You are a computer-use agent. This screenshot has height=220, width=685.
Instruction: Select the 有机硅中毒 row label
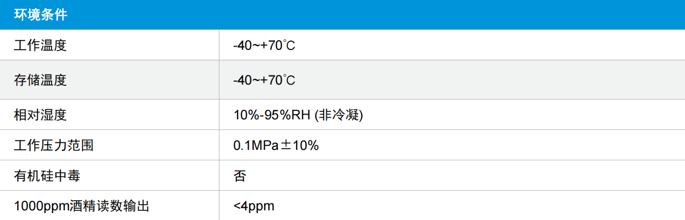tap(47, 175)
